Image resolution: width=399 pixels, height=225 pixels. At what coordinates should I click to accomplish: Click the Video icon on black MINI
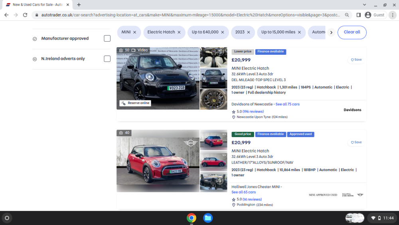coord(134,50)
